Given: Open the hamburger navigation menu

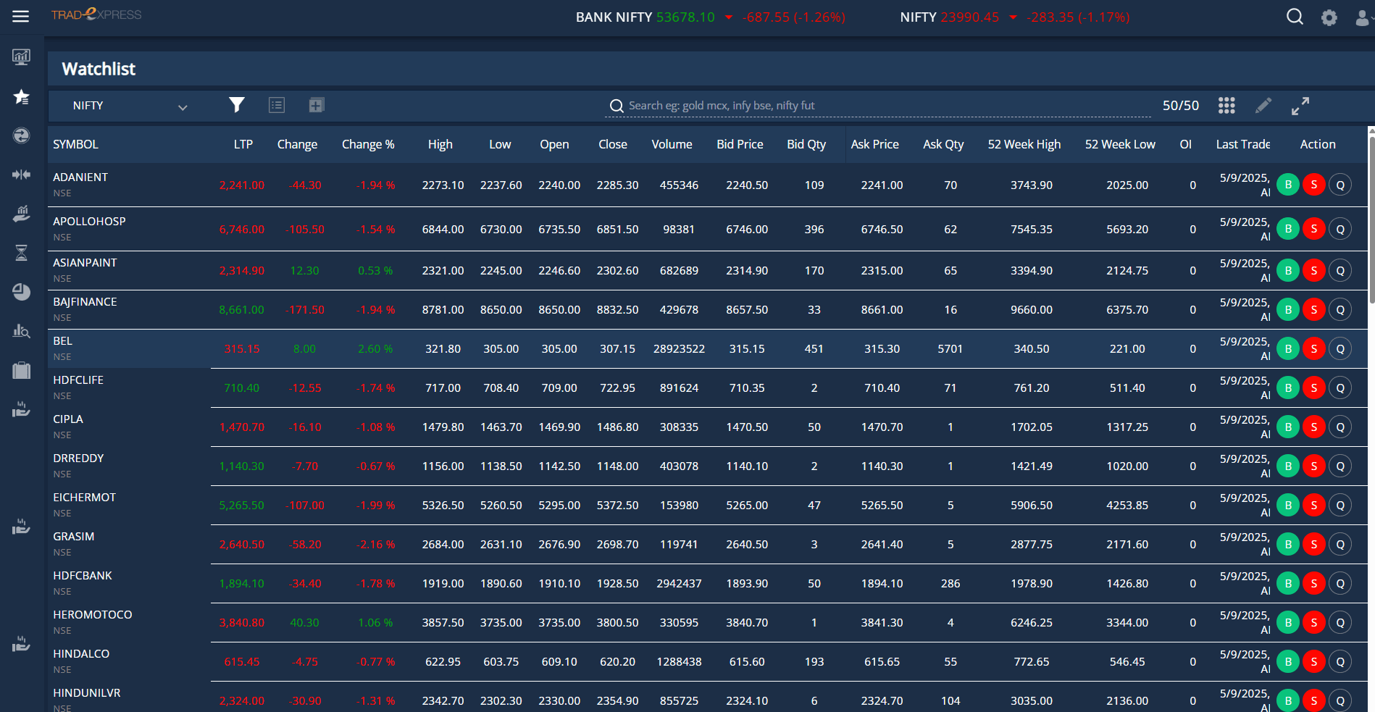Looking at the screenshot, I should 21,16.
